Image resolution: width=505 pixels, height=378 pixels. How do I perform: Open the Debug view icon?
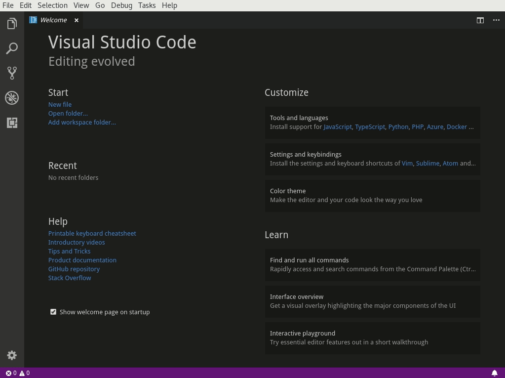click(12, 98)
